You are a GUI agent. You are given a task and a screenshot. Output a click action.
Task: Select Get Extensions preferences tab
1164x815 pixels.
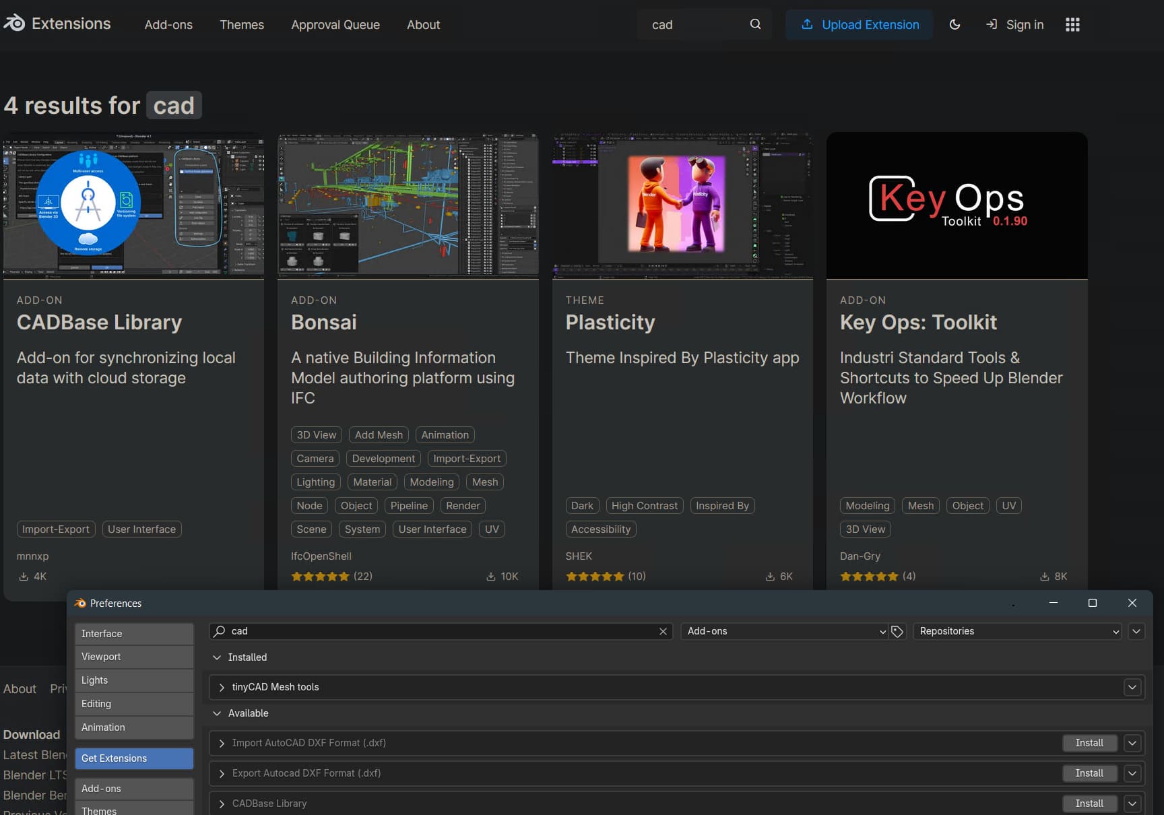(134, 758)
